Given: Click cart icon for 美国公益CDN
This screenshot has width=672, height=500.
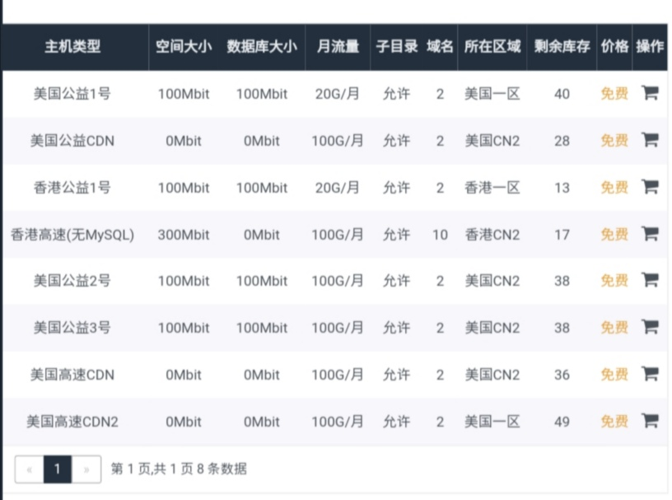Looking at the screenshot, I should click(650, 140).
